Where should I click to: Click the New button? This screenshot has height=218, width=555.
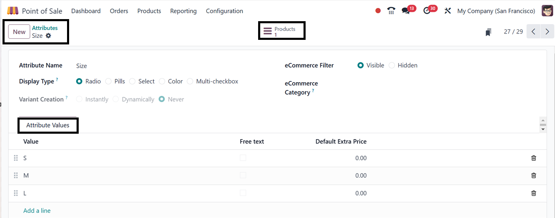(19, 32)
